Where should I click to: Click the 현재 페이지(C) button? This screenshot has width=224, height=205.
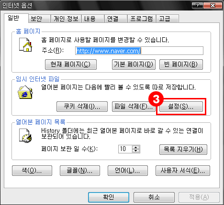[x=71, y=65]
